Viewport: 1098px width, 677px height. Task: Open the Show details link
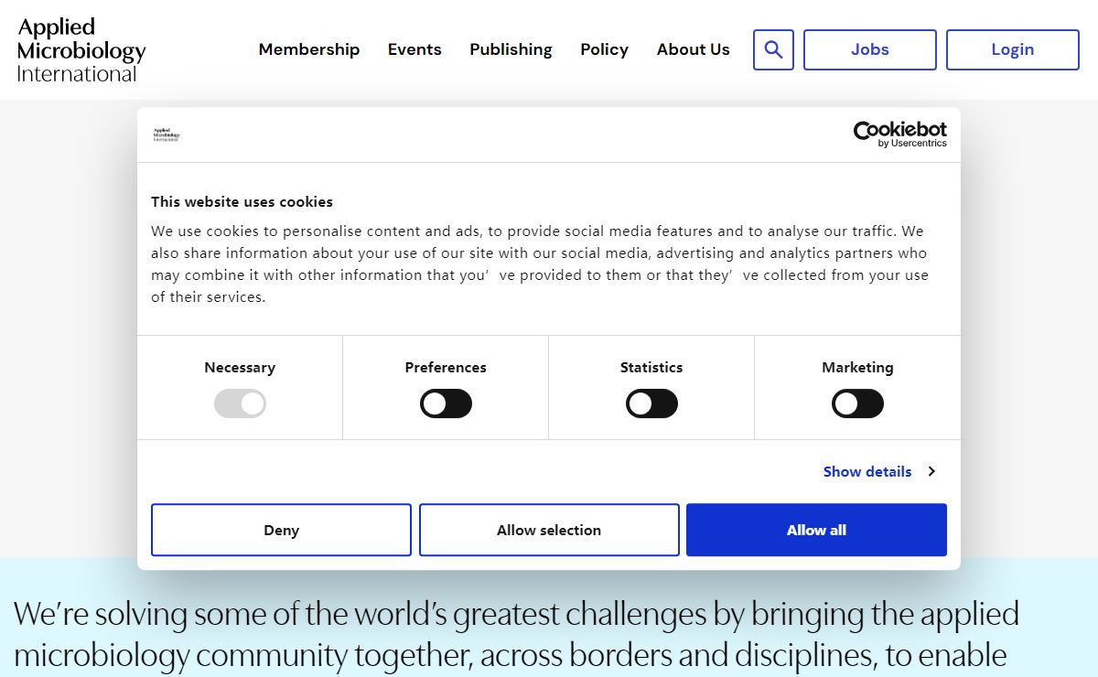tap(867, 471)
